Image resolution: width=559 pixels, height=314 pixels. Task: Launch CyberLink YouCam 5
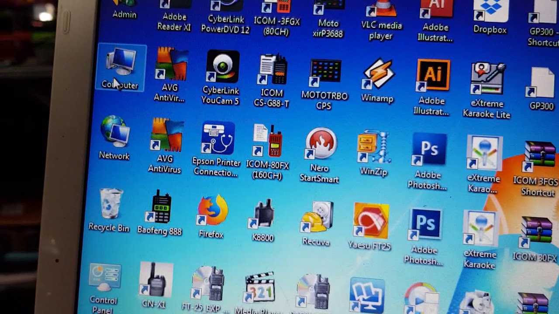(x=221, y=77)
